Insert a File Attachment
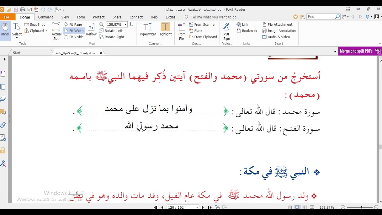The image size is (382, 215). (277, 24)
